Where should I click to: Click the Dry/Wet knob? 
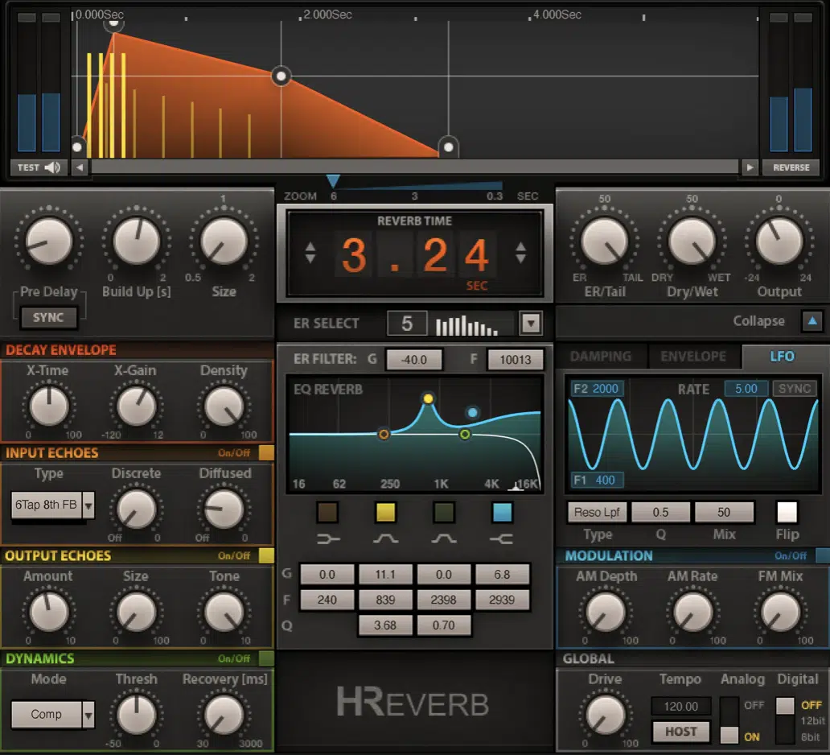[x=692, y=241]
